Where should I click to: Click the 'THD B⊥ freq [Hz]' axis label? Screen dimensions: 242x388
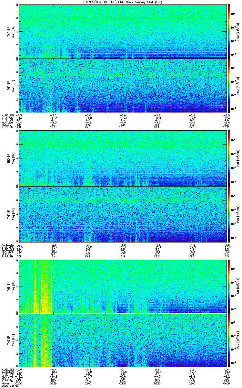point(11,159)
